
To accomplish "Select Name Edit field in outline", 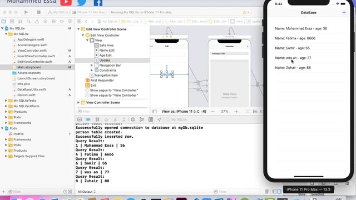I will coord(107,51).
